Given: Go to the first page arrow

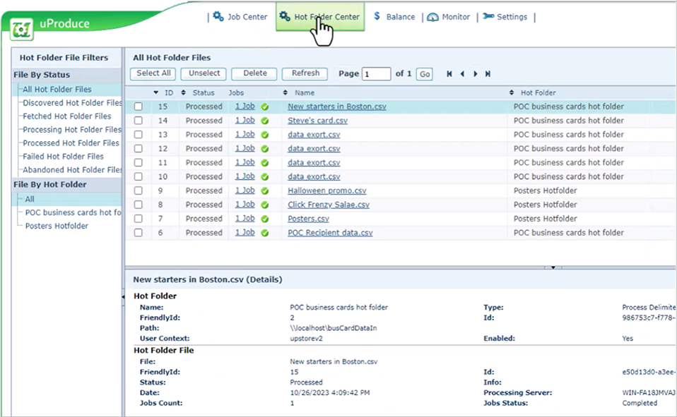Looking at the screenshot, I should tap(449, 74).
